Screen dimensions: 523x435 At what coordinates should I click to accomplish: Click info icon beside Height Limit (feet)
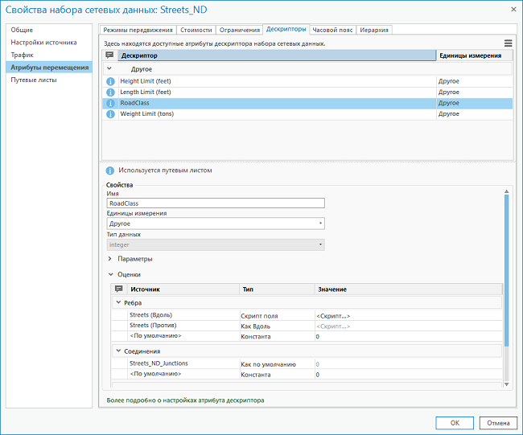click(110, 81)
